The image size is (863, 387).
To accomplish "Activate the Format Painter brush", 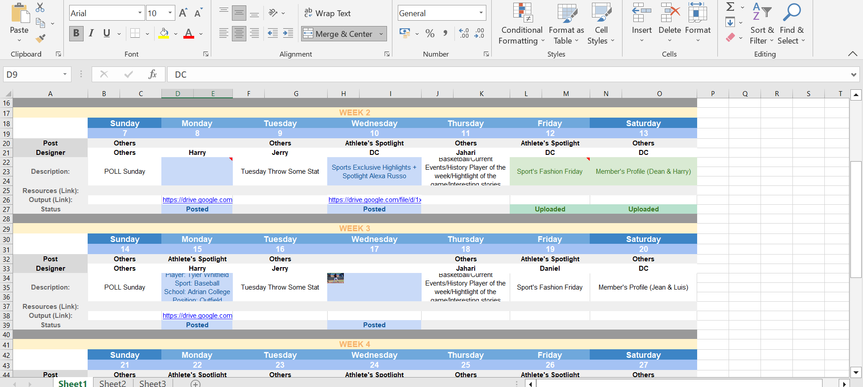I will coord(40,39).
